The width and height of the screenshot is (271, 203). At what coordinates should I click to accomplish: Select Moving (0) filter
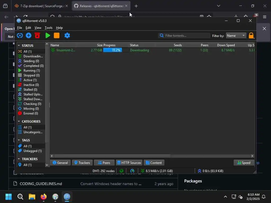click(31, 109)
